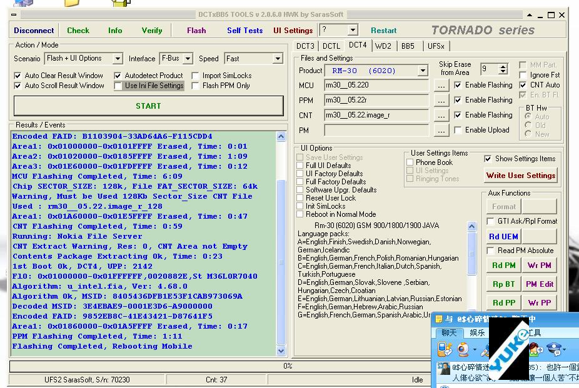Viewport: 579px width, 388px height.
Task: Click the green START button
Action: (148, 106)
